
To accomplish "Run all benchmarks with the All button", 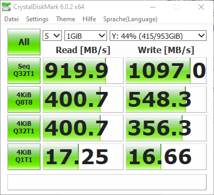I will tap(24, 42).
